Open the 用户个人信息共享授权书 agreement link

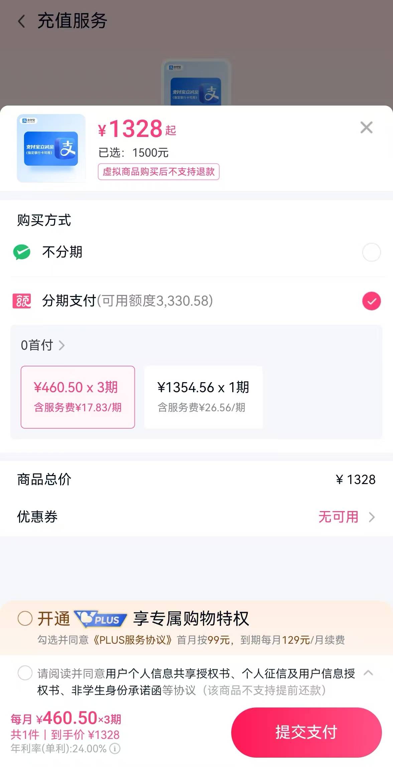point(167,673)
